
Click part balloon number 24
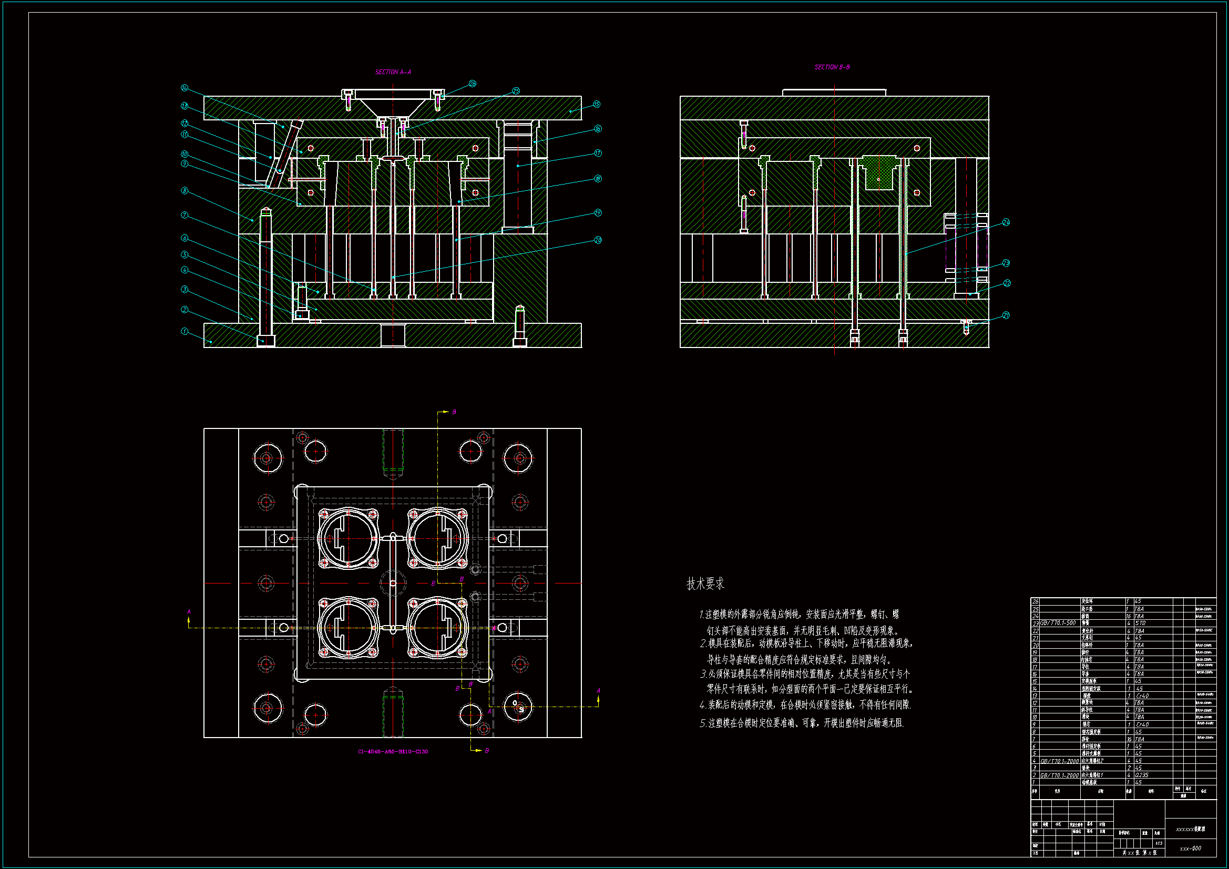click(1006, 222)
